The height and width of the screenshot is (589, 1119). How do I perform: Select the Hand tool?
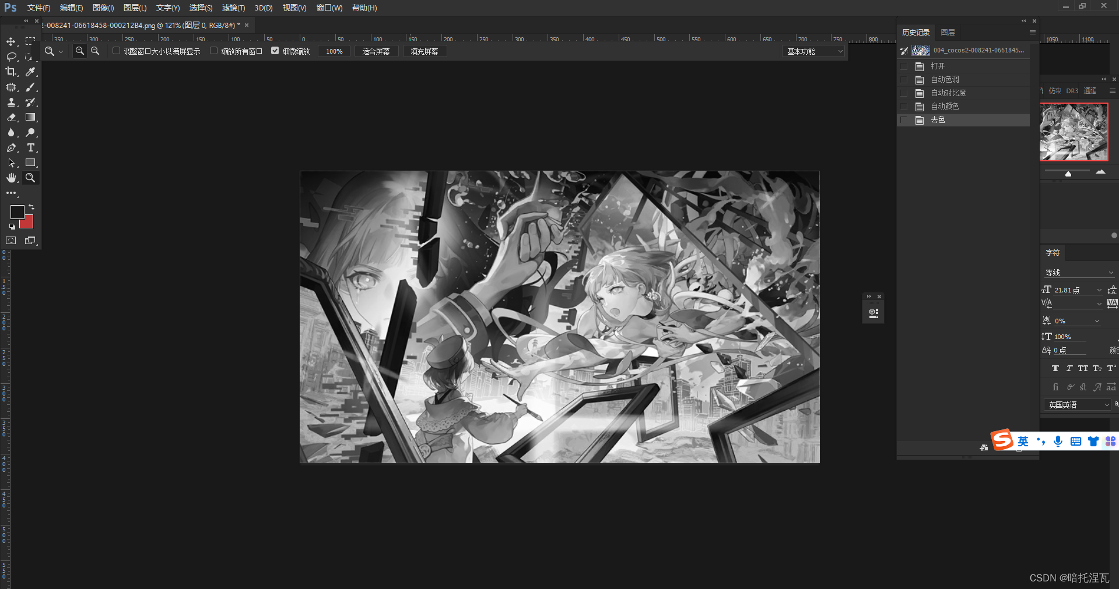point(11,178)
